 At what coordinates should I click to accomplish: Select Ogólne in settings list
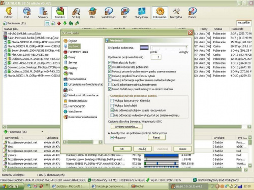point(70,41)
